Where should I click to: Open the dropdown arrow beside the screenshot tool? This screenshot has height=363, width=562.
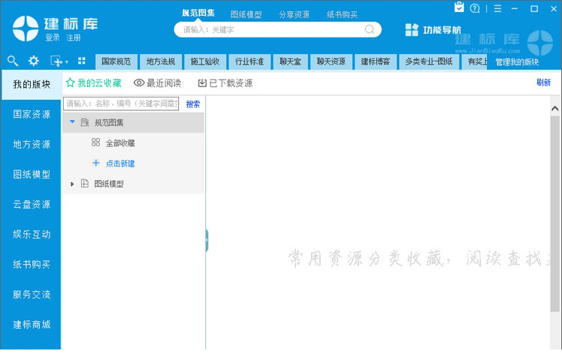click(x=67, y=62)
